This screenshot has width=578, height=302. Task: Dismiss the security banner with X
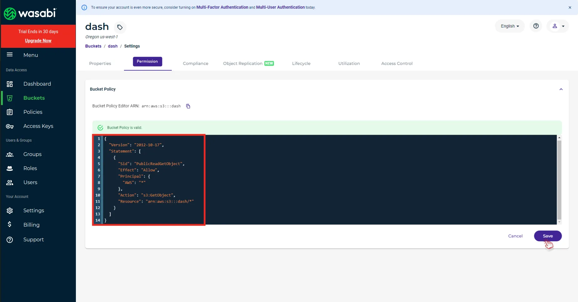pyautogui.click(x=570, y=8)
